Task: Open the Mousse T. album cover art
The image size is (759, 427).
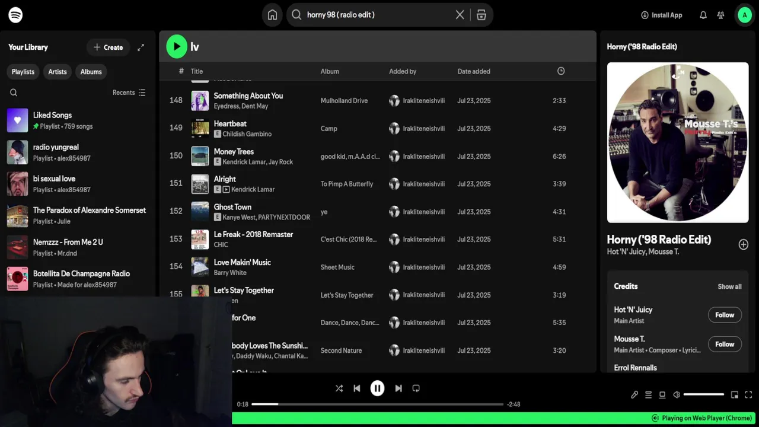Action: [x=678, y=143]
